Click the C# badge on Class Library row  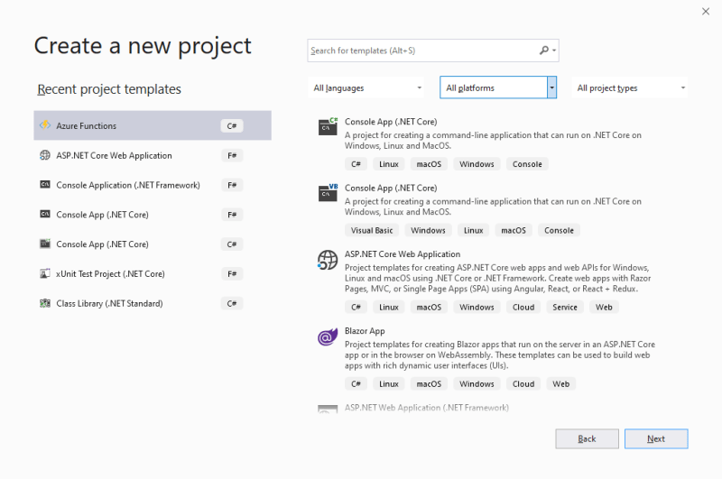(232, 303)
